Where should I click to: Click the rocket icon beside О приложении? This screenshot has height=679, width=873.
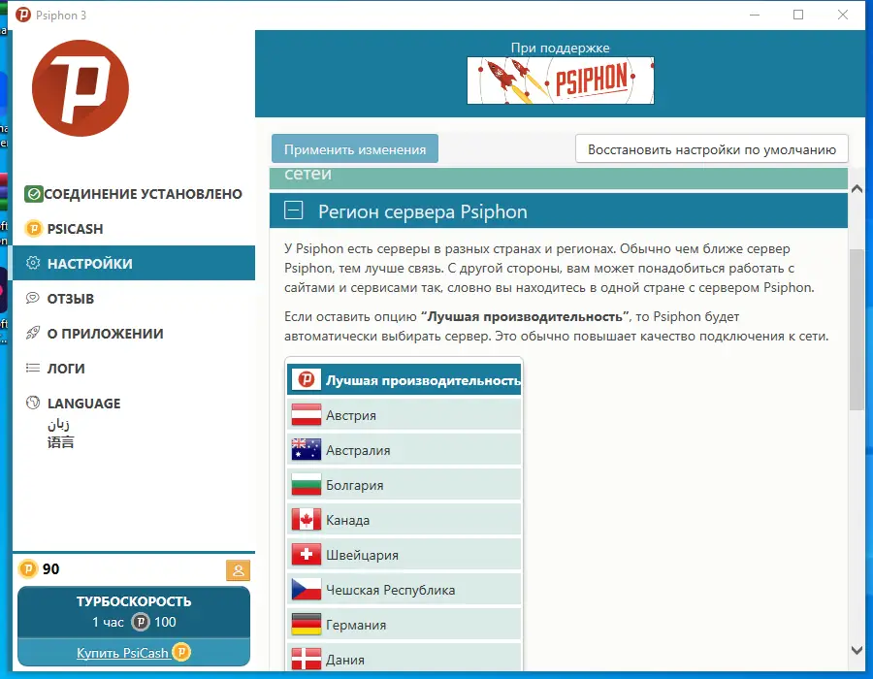[x=33, y=333]
